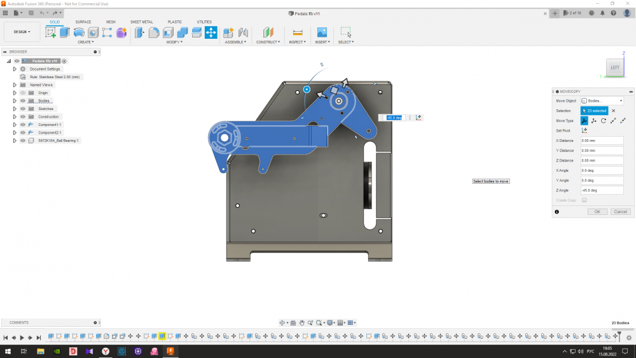Expand the Named Views tree node

[x=15, y=85]
